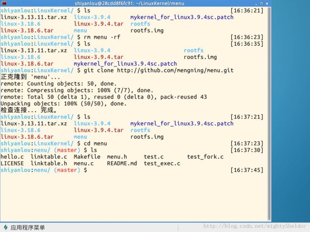This screenshot has height=232, width=310.
Task: Click 'remote: Compressing objects: 100% (7/7)' line
Action: [77, 90]
